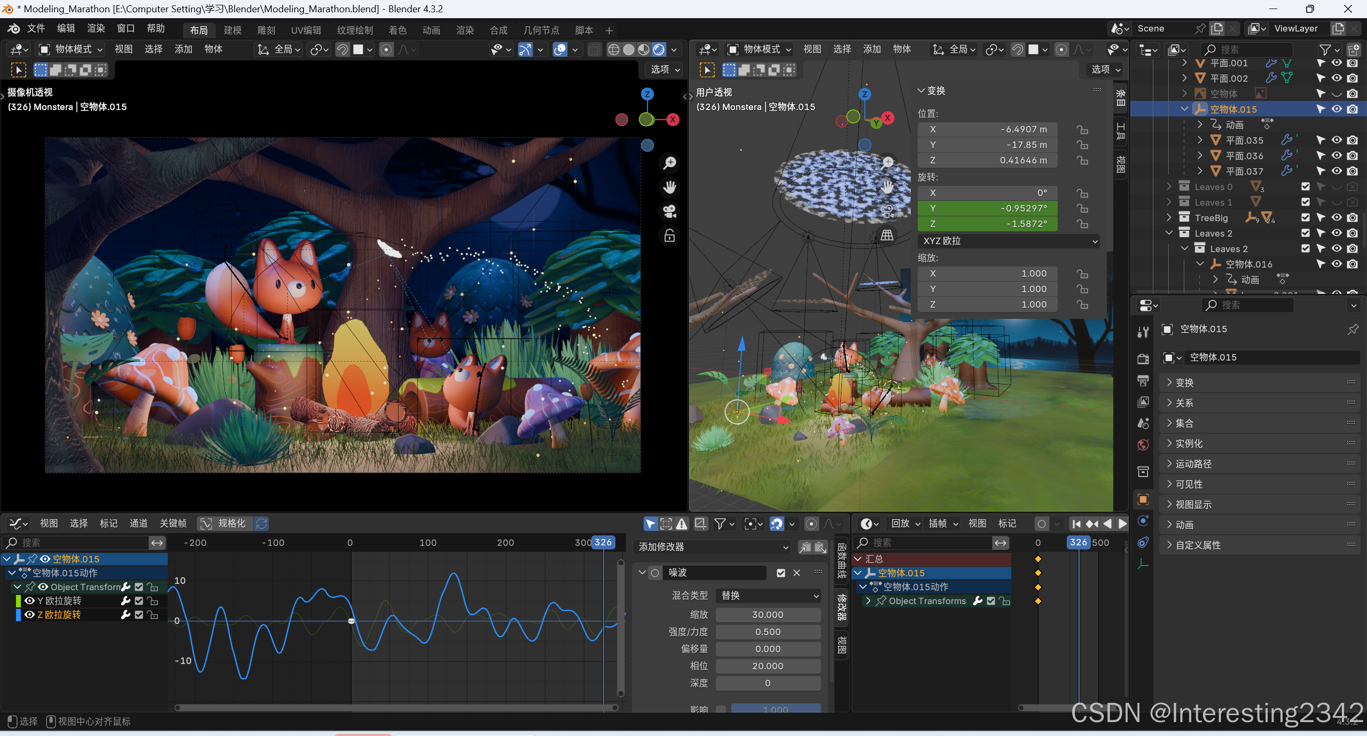Viewport: 1367px width, 736px height.
Task: Click the jump to start frame button
Action: tap(1076, 524)
